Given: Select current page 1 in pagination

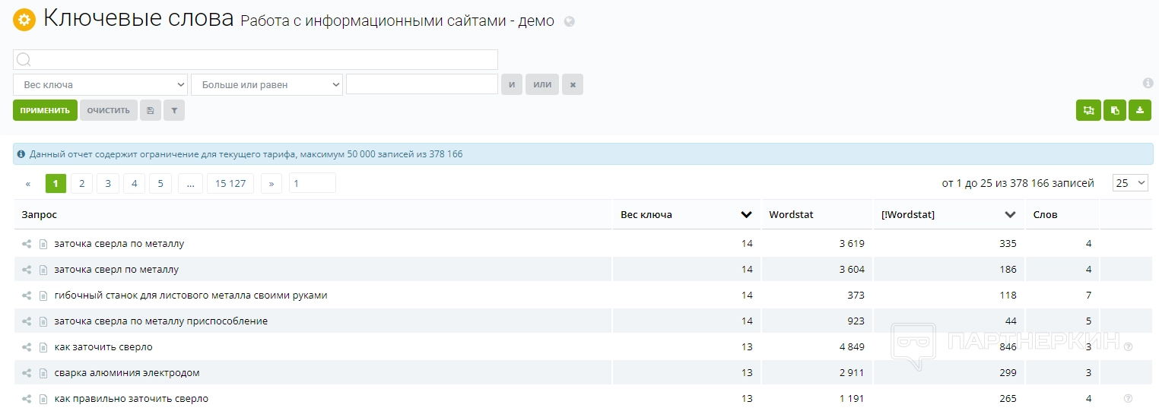Looking at the screenshot, I should [x=56, y=183].
